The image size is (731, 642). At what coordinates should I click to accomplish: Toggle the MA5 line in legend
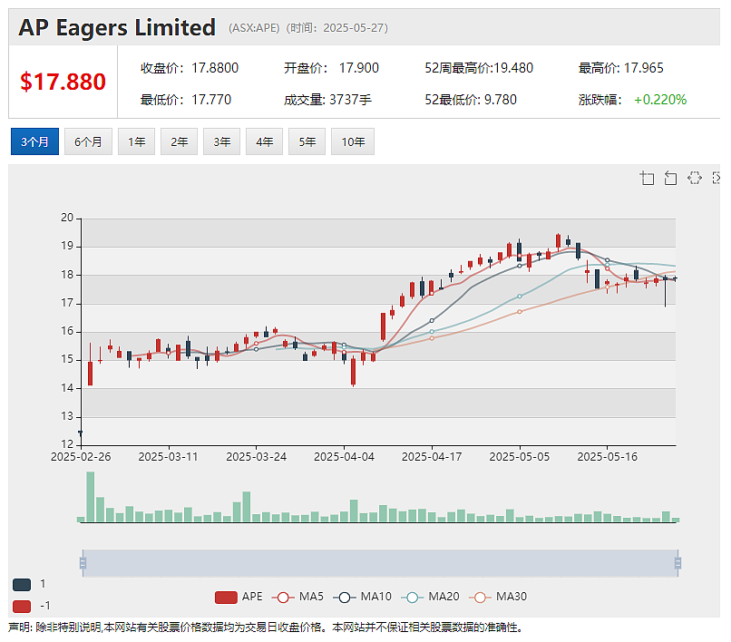pos(297,598)
